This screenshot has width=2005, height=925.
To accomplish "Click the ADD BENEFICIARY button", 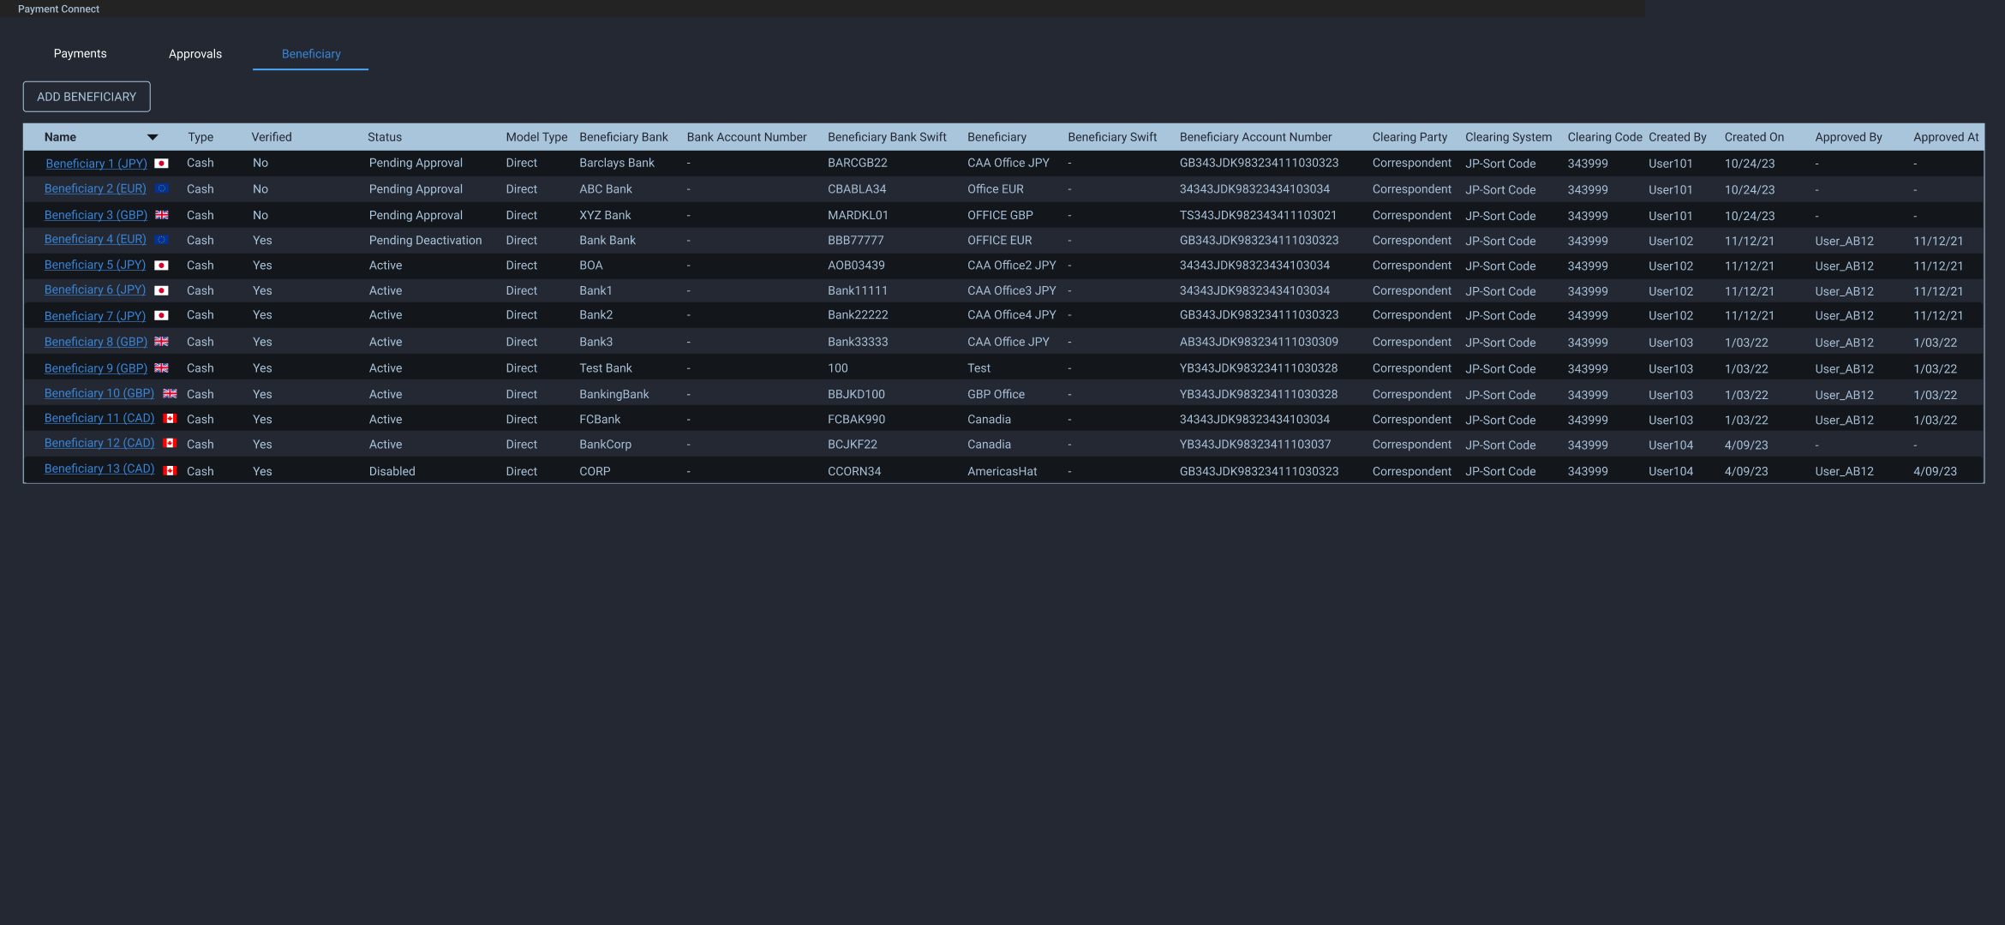I will click(x=87, y=97).
